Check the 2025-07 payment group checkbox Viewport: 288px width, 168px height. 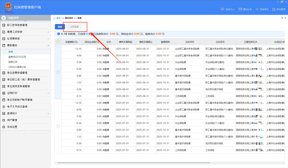coord(58,126)
